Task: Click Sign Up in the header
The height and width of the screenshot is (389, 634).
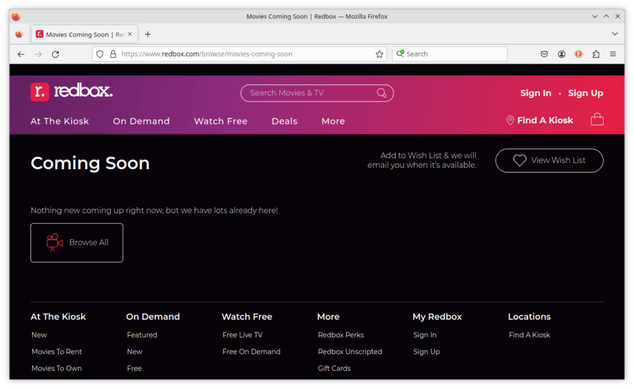Action: coord(586,93)
